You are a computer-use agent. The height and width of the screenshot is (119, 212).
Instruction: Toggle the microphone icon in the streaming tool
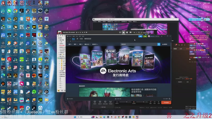[x=117, y=102]
